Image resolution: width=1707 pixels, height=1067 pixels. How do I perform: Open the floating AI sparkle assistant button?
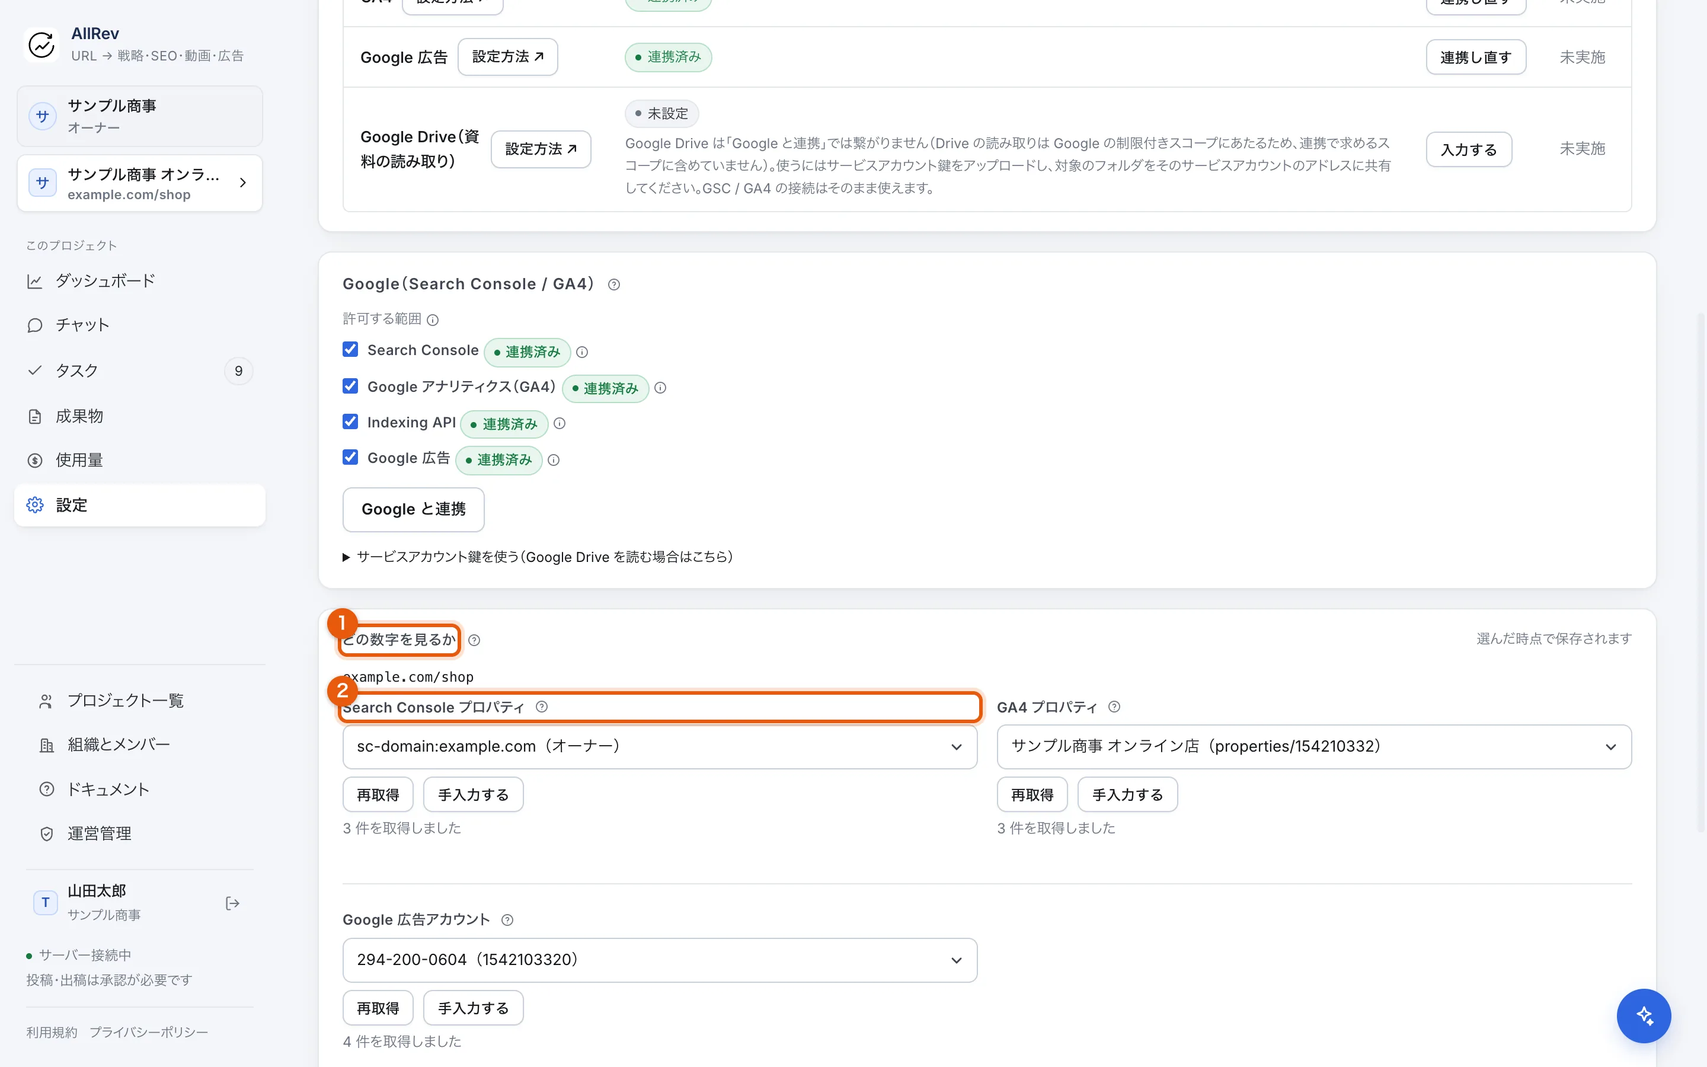1644,1015
